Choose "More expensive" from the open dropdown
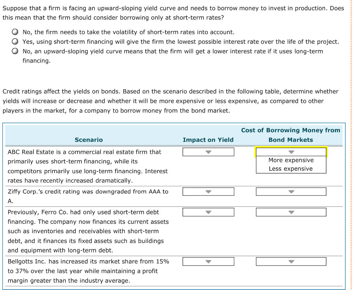Screen dimensions: 356x290 (291, 160)
